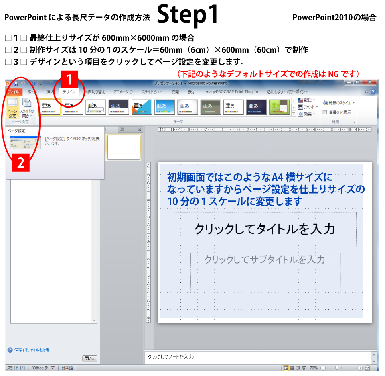Save the presentation with the floppy icon
This screenshot has width=385, height=376.
(16, 84)
